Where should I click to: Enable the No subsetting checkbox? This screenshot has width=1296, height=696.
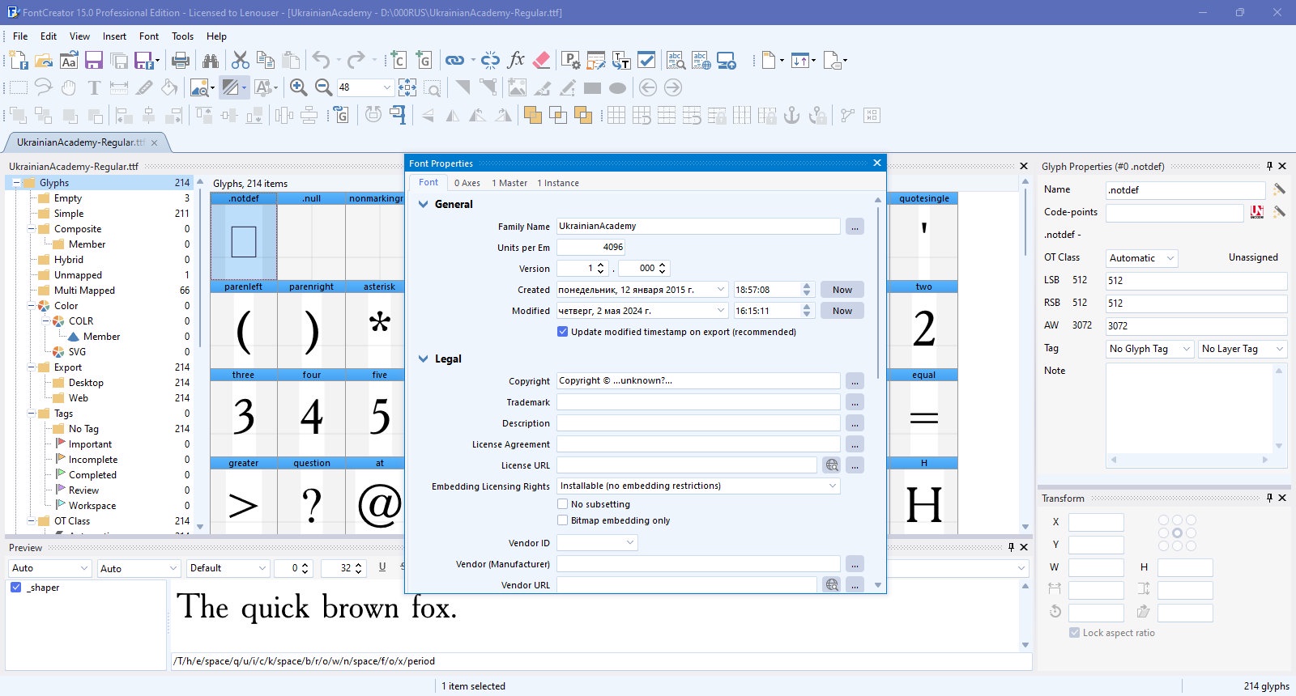pos(562,504)
